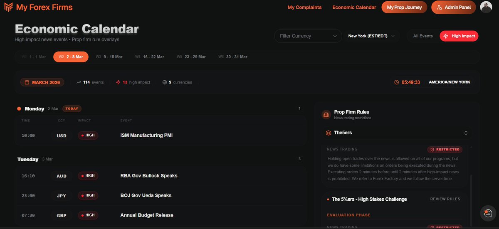Open My Prop Journey
Image resolution: width=499 pixels, height=229 pixels.
pos(404,7)
